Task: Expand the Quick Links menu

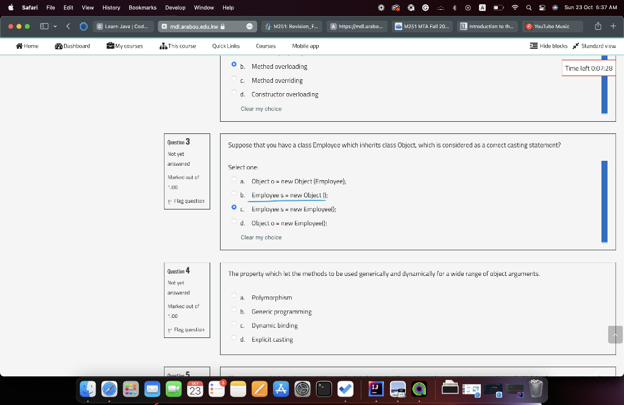Action: point(226,46)
